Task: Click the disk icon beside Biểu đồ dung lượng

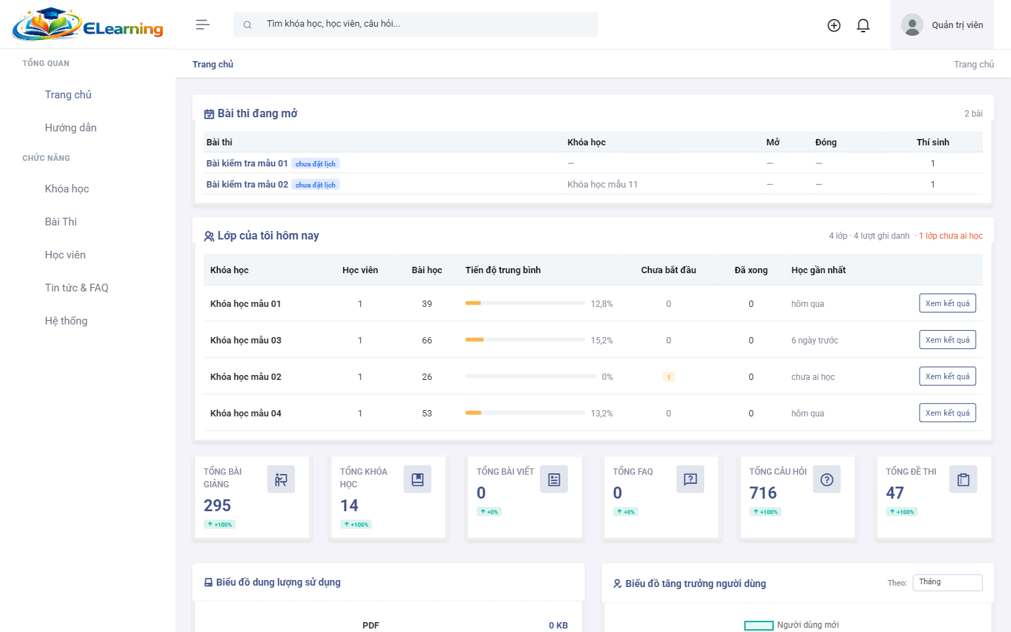Action: [209, 582]
